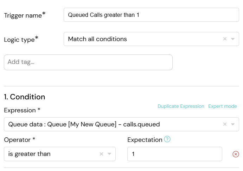Focus the Trigger name text field

[x=151, y=15]
